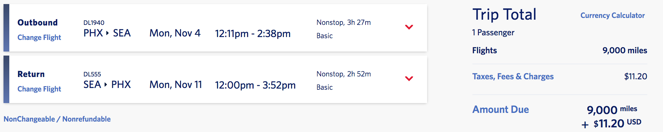Click the arrow icon between PHX and SEA

coord(107,33)
